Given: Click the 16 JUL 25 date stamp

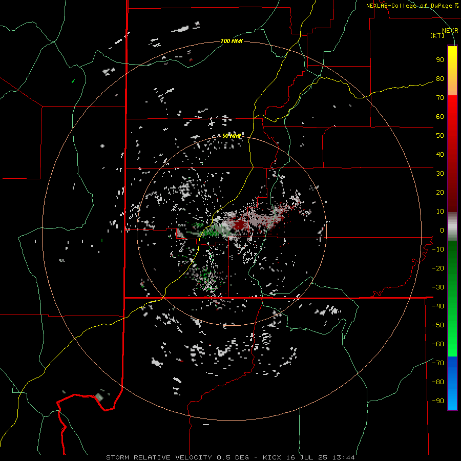Looking at the screenshot, I should coord(307,457).
